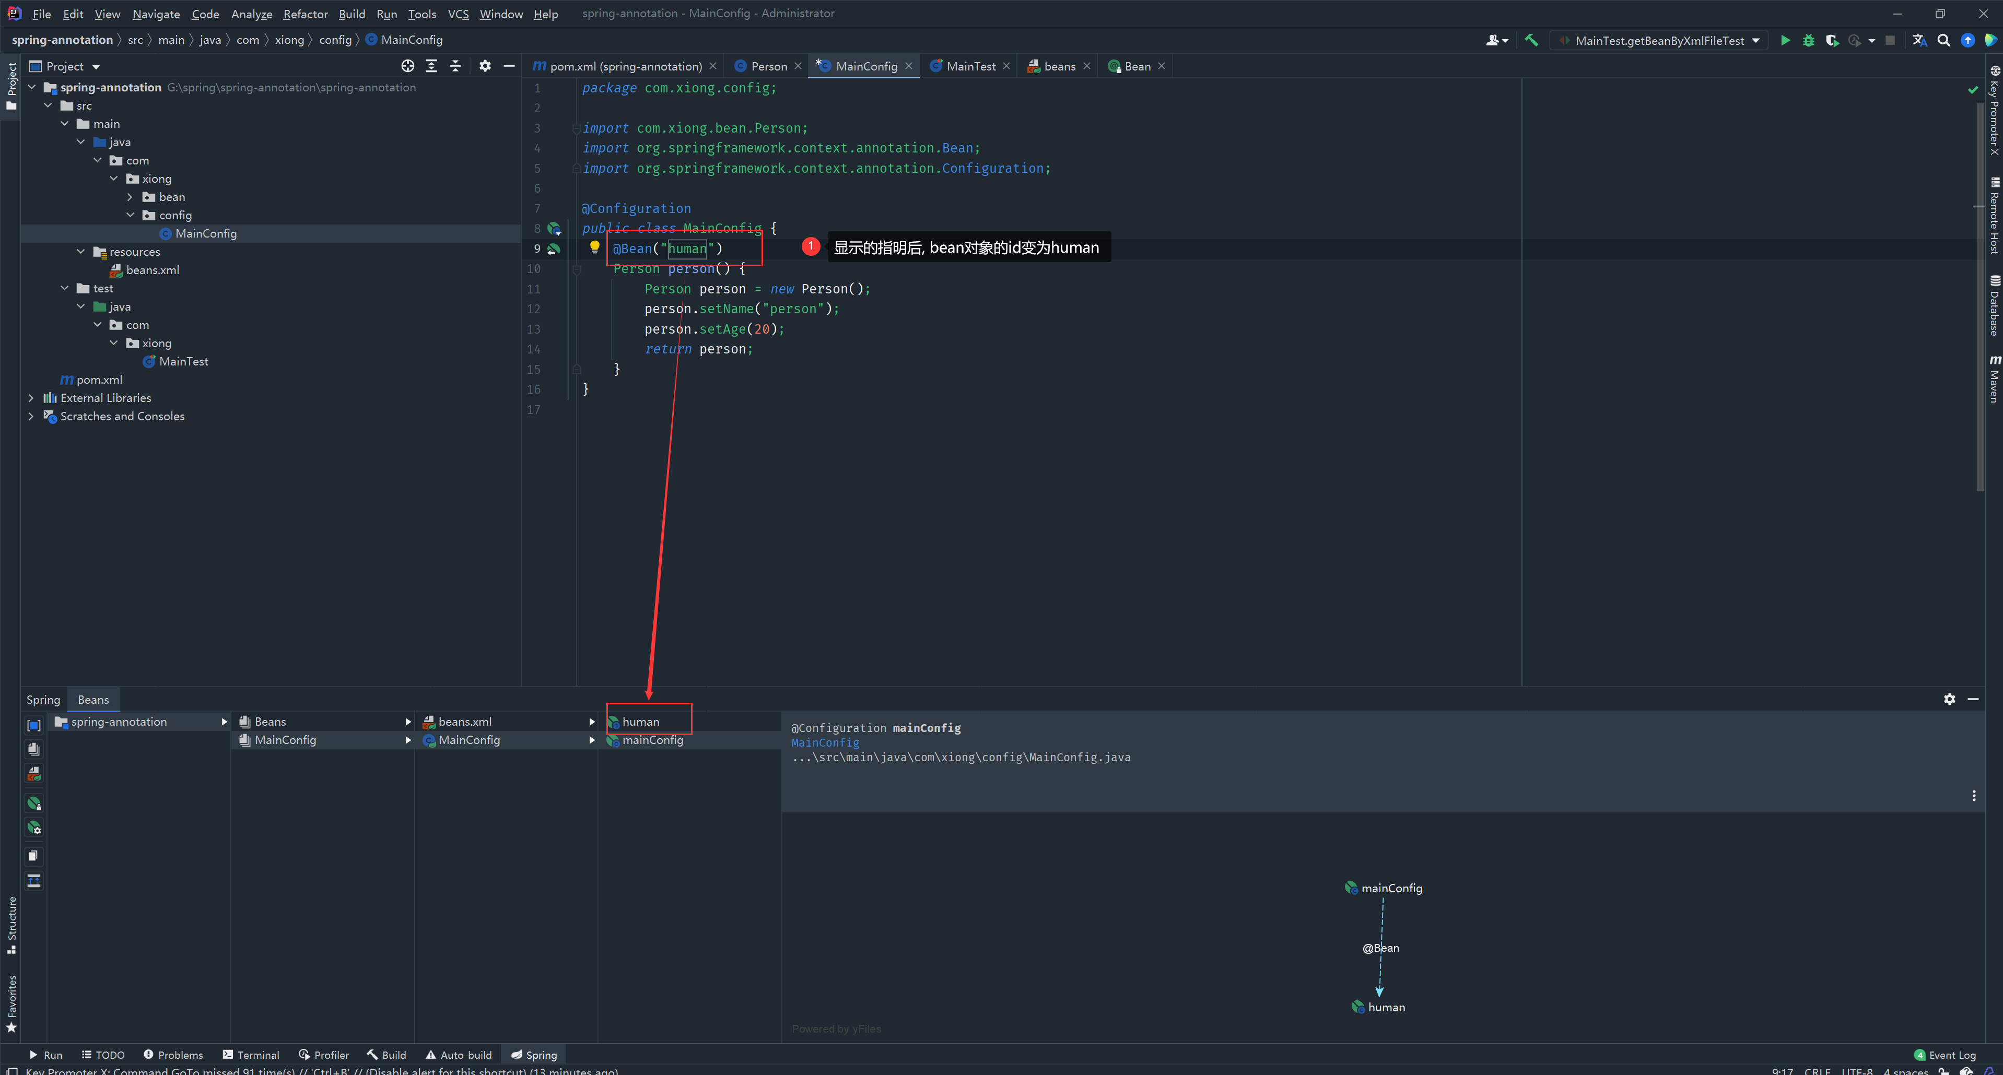Click the MainConfig link in bean details
This screenshot has width=2003, height=1075.
click(x=825, y=742)
